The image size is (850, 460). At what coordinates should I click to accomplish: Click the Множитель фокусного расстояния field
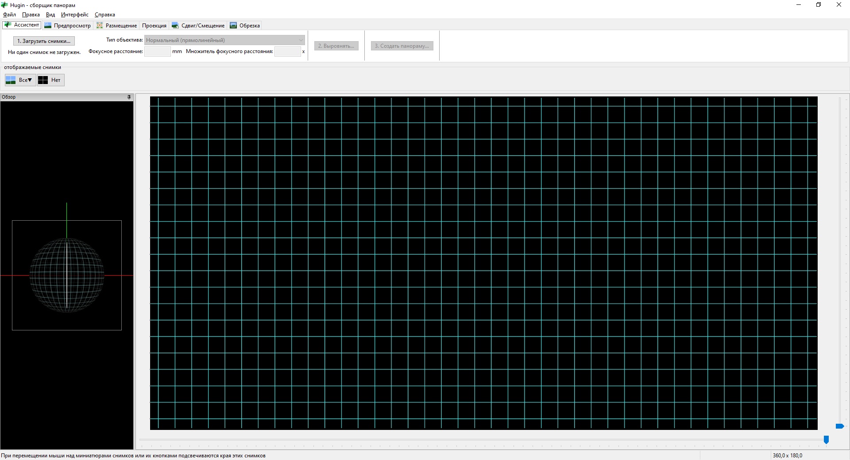click(x=287, y=51)
